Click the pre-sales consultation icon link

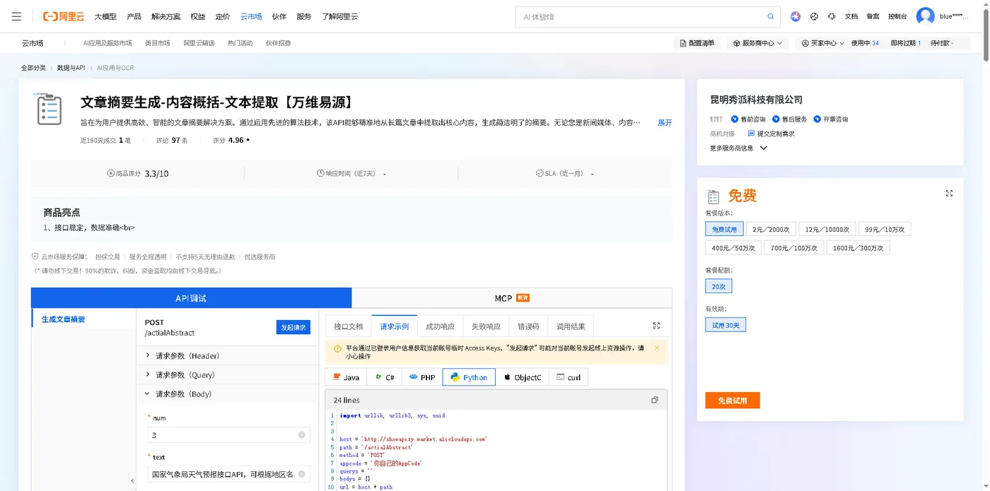(748, 119)
